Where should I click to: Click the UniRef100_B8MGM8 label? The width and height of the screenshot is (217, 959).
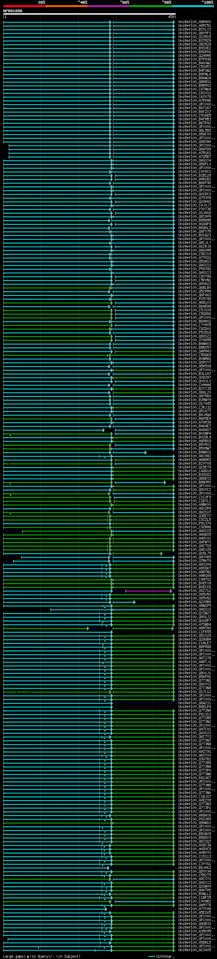(195, 220)
